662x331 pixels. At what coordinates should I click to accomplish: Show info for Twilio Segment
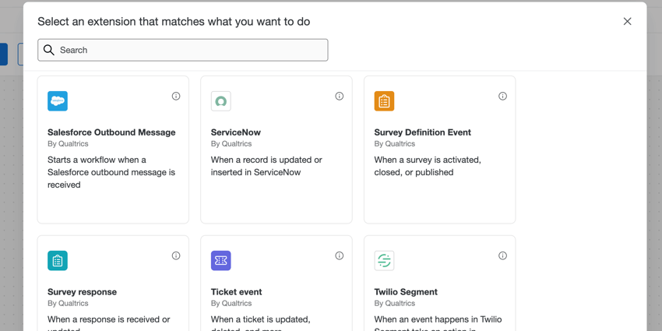[502, 255]
